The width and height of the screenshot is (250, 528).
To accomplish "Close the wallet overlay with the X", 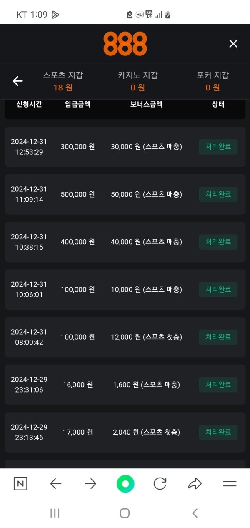I will point(233,43).
